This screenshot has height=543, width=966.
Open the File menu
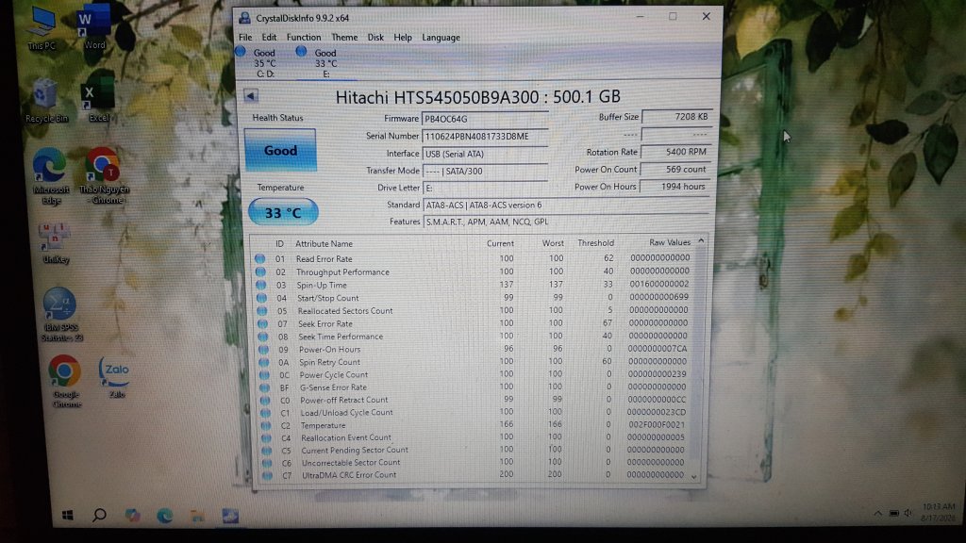click(x=245, y=38)
